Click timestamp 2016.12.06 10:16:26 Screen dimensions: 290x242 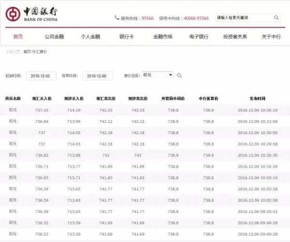pyautogui.click(x=258, y=166)
